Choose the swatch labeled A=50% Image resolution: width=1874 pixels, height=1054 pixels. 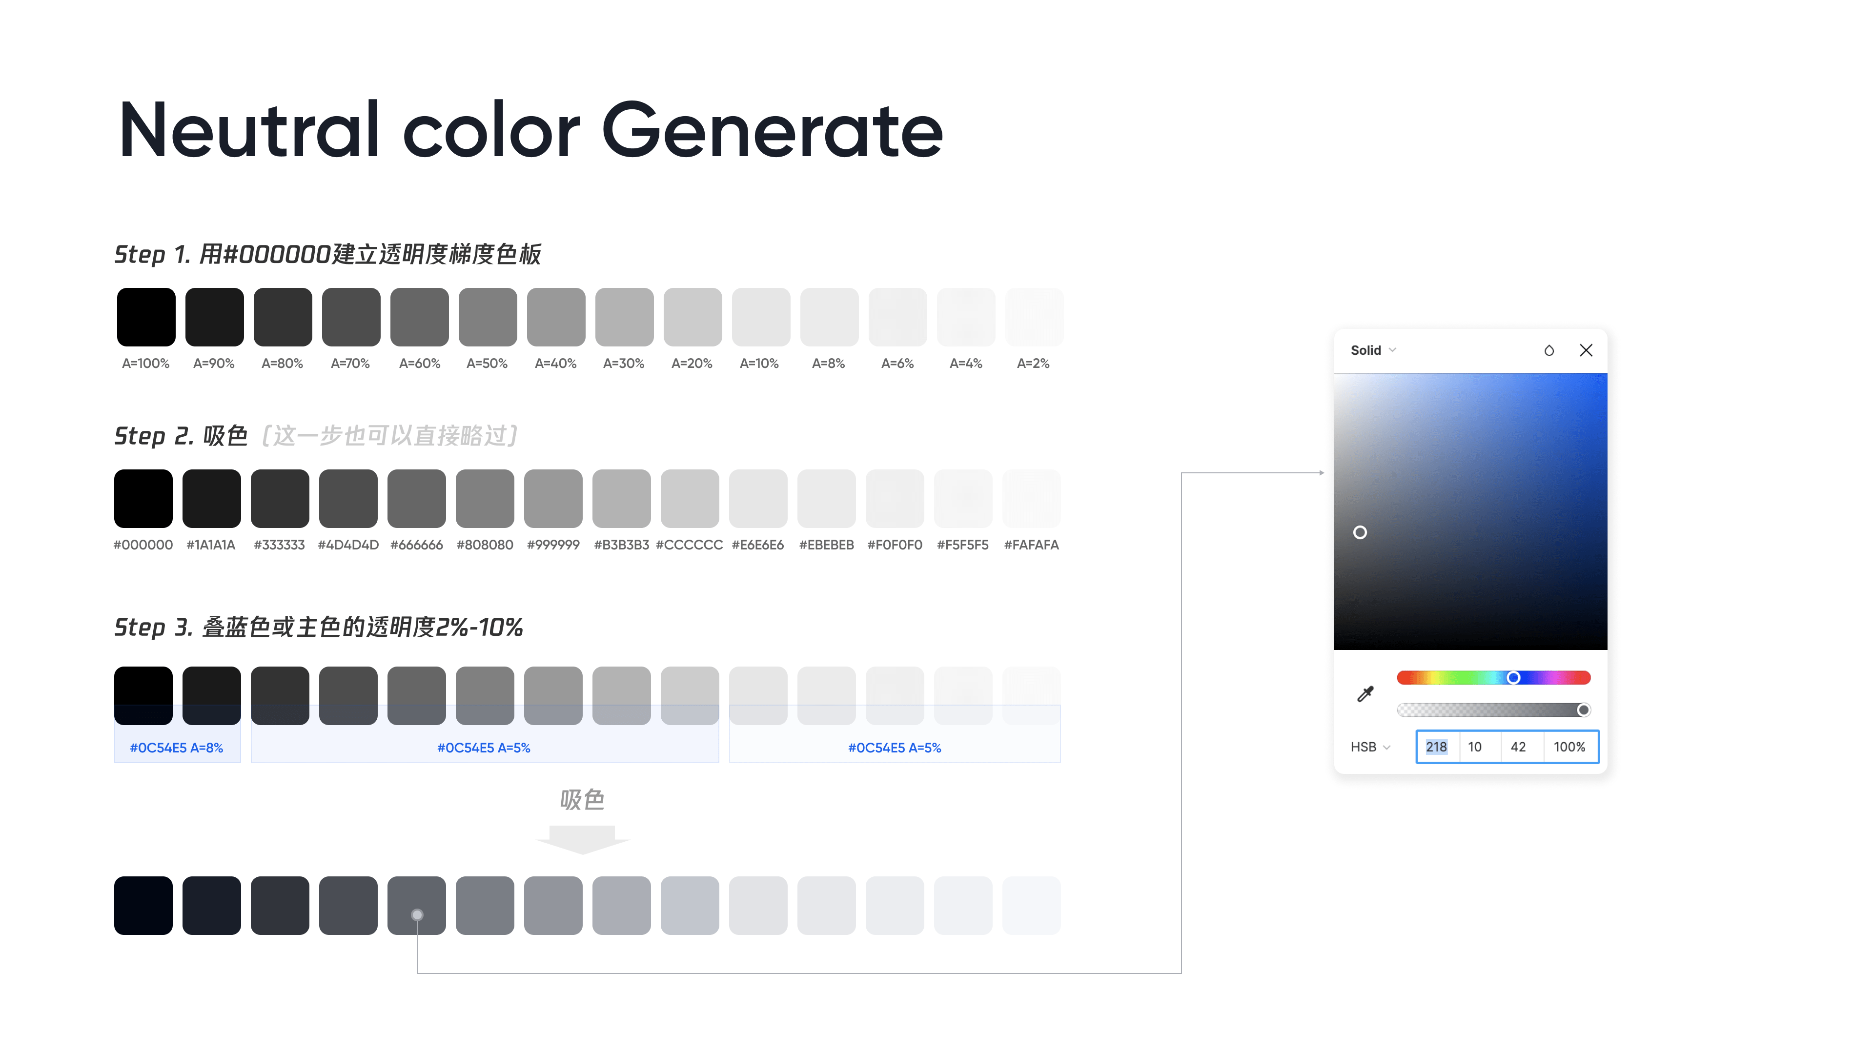[x=488, y=317]
